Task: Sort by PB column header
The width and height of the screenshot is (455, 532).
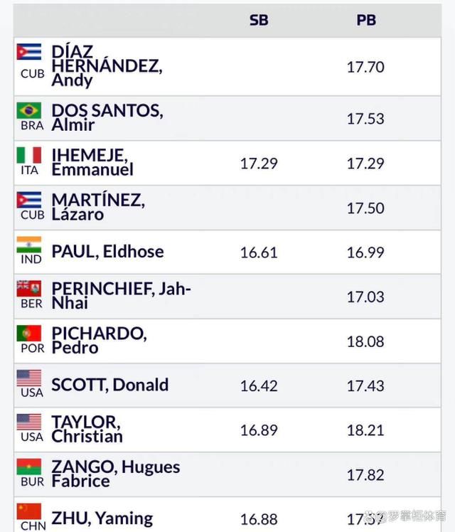Action: 366,21
